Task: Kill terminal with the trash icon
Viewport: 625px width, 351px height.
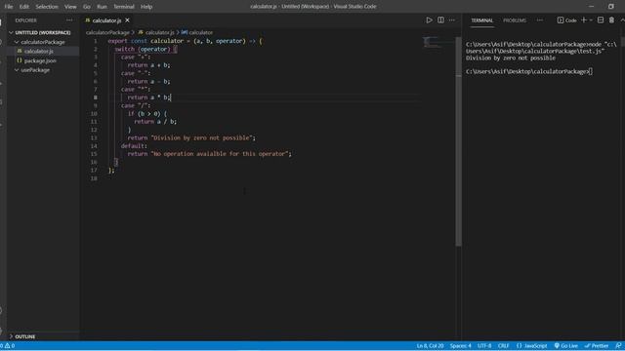Action: (x=611, y=20)
